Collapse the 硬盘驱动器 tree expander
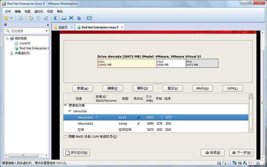The height and width of the screenshot is (167, 267). point(65,105)
